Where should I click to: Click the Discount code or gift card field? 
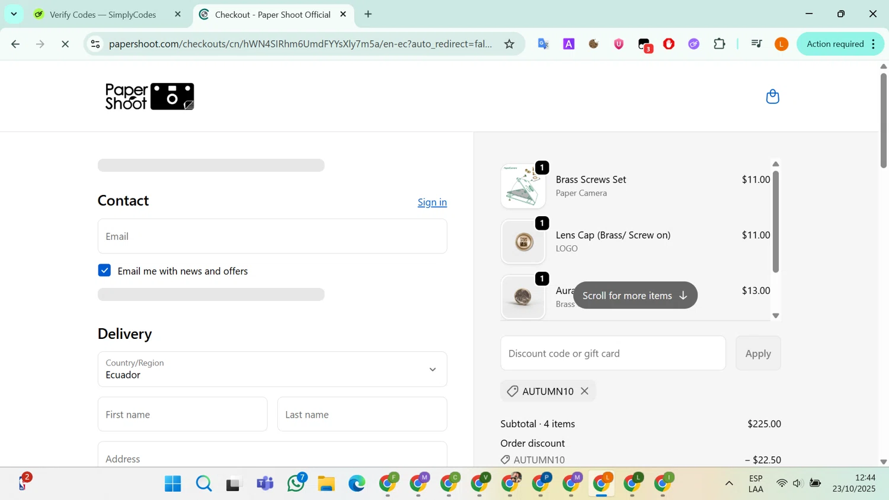coord(613,353)
